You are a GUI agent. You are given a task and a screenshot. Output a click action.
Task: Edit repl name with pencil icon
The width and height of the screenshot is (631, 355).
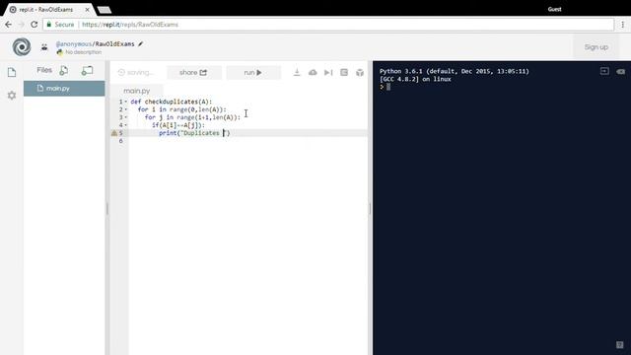[x=140, y=43]
